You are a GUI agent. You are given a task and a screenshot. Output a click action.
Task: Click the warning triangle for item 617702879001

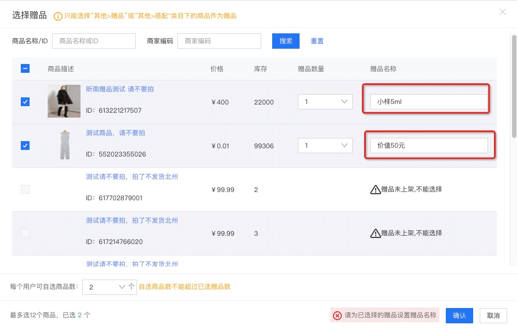pyautogui.click(x=375, y=190)
